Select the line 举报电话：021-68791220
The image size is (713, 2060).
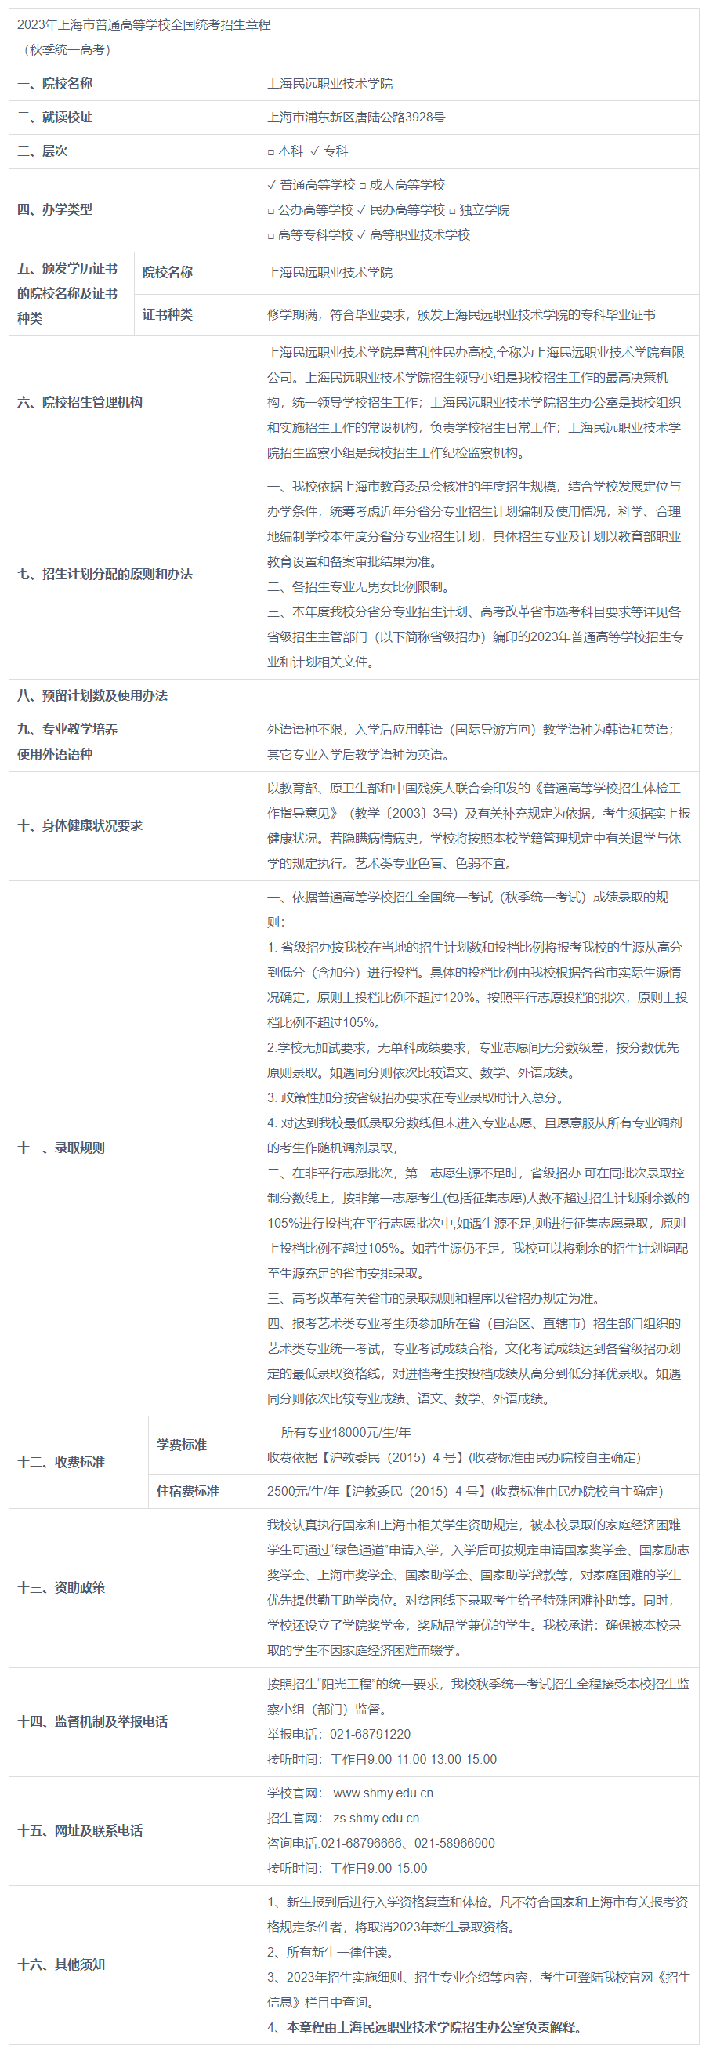coord(339,1734)
